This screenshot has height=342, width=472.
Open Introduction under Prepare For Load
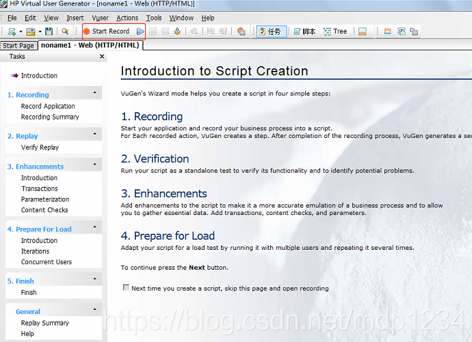[39, 240]
